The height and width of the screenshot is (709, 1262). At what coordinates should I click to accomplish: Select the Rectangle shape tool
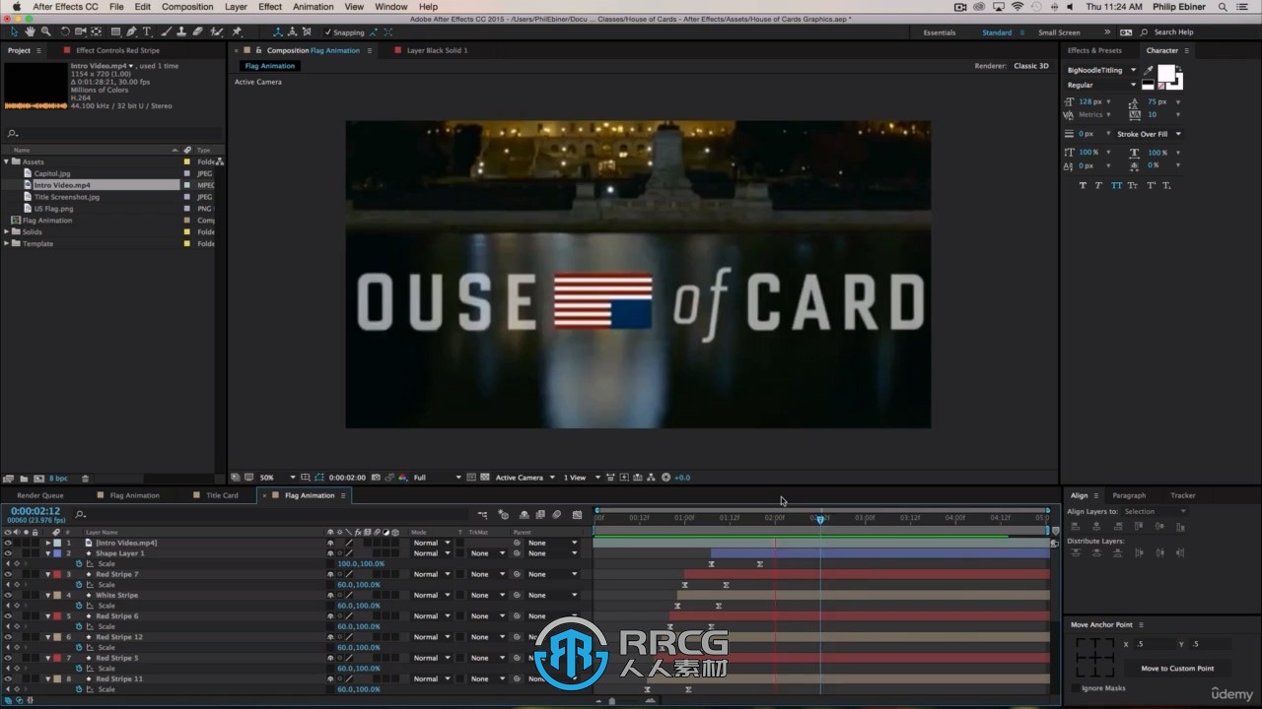(115, 32)
